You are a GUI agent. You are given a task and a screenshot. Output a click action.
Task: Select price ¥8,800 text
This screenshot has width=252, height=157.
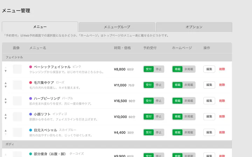tap(120, 69)
